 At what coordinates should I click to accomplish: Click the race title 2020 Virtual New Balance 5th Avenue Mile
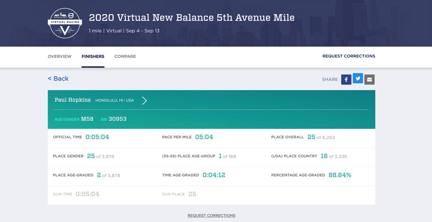[192, 18]
